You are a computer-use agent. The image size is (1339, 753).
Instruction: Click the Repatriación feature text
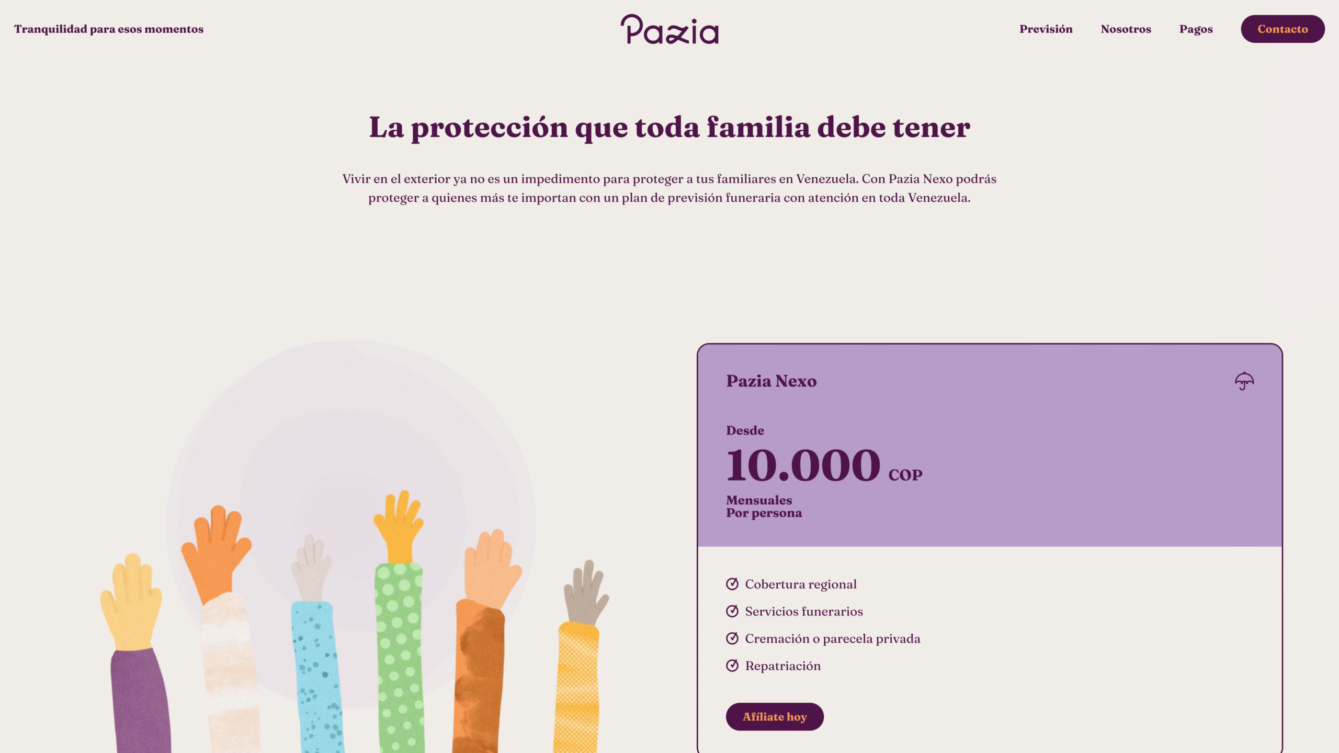pos(783,666)
